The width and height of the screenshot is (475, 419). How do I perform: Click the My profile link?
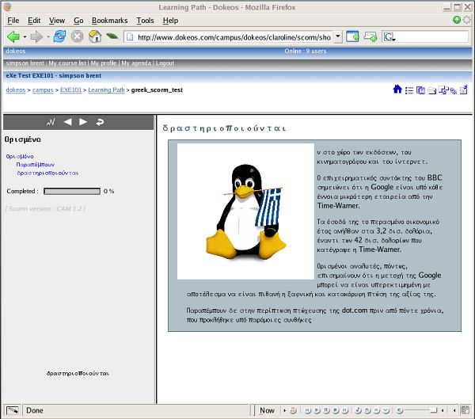coord(104,63)
